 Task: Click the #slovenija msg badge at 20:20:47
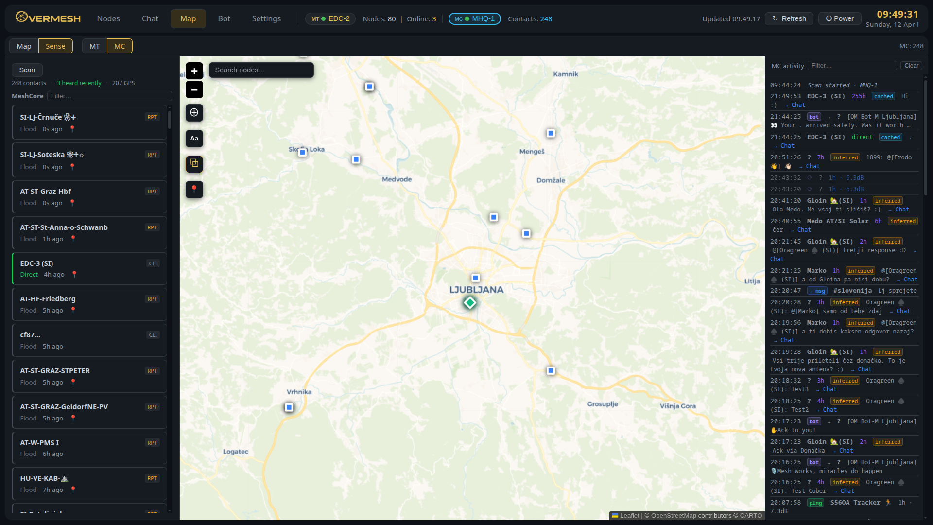coord(817,291)
